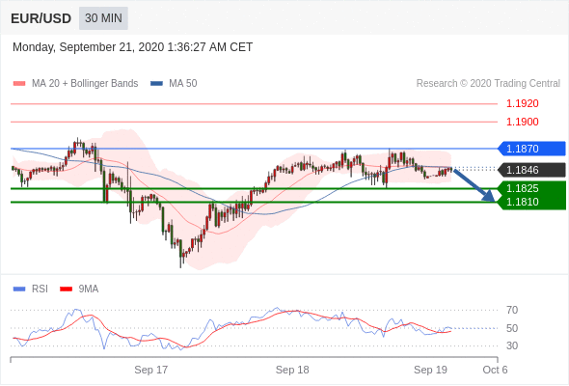Screen dimensions: 569x386
Task: Click the 1.1900 resistance level label
Action: click(522, 122)
